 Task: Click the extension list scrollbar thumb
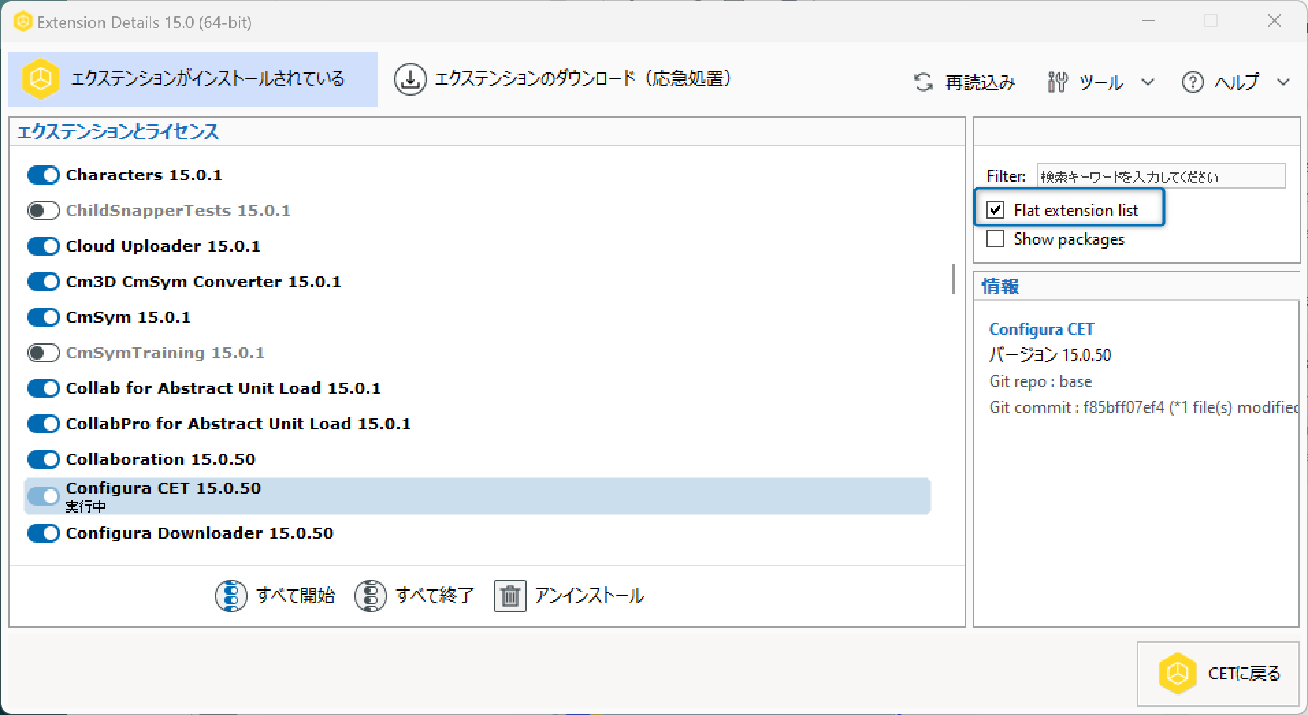(x=954, y=279)
